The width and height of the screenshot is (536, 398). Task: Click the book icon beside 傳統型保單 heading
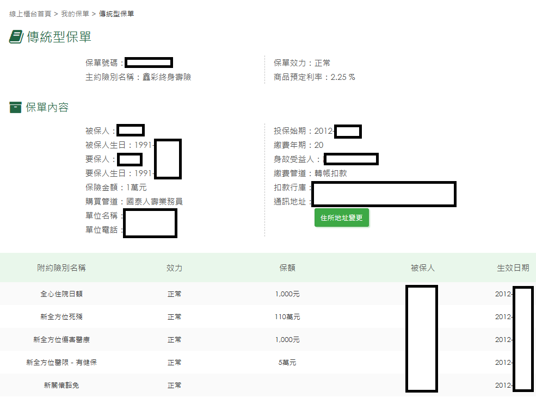pos(16,37)
